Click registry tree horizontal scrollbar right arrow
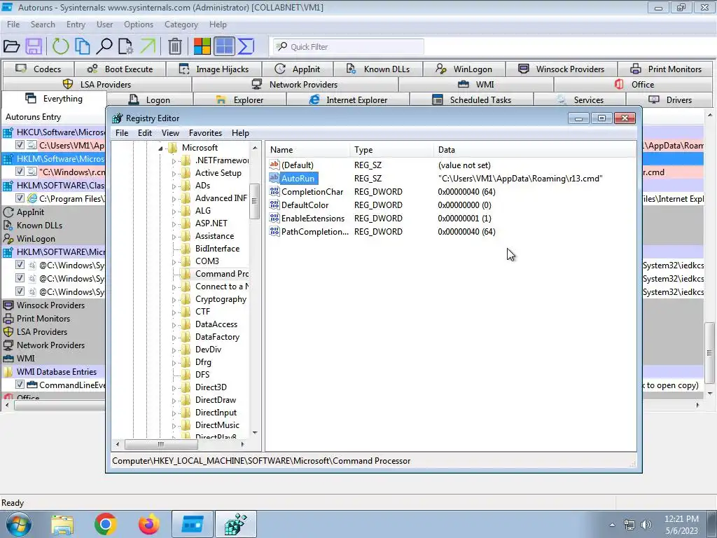The width and height of the screenshot is (717, 538). tap(242, 444)
